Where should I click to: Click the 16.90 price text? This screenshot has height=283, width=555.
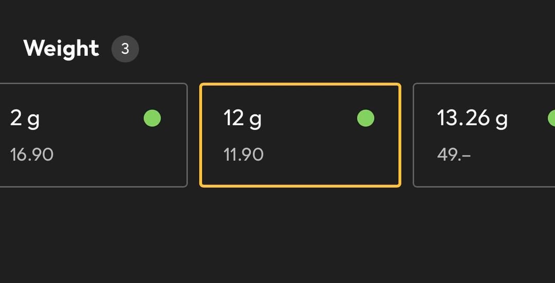(32, 154)
